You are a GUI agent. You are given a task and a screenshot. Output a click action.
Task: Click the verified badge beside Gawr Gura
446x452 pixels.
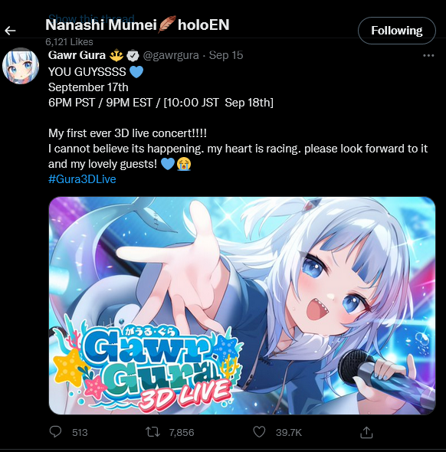[133, 56]
